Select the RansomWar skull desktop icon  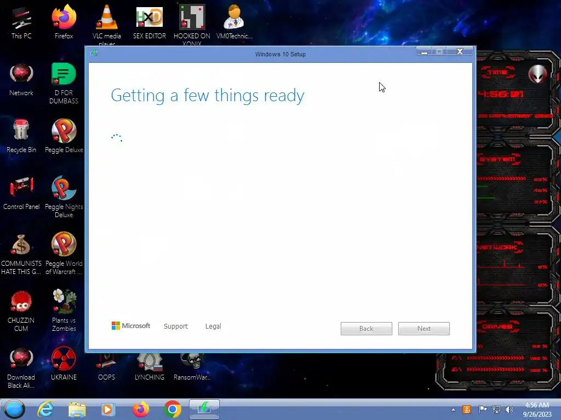192,367
